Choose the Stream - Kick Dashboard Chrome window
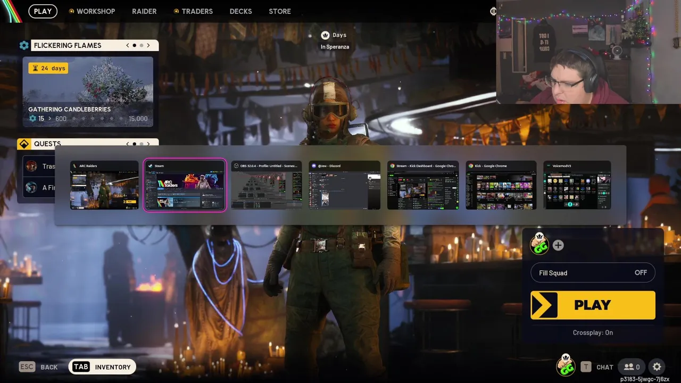The width and height of the screenshot is (681, 383). point(423,185)
